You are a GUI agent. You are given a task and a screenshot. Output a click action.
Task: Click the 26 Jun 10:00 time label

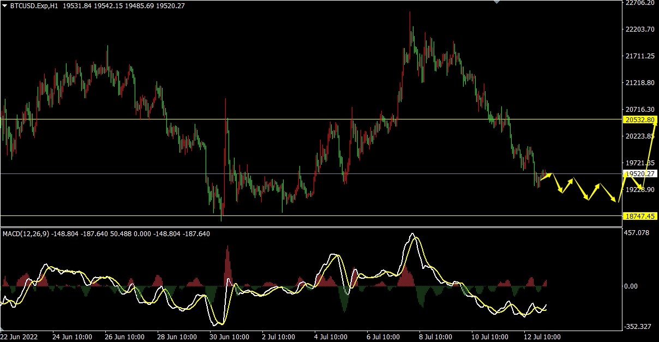(x=125, y=337)
